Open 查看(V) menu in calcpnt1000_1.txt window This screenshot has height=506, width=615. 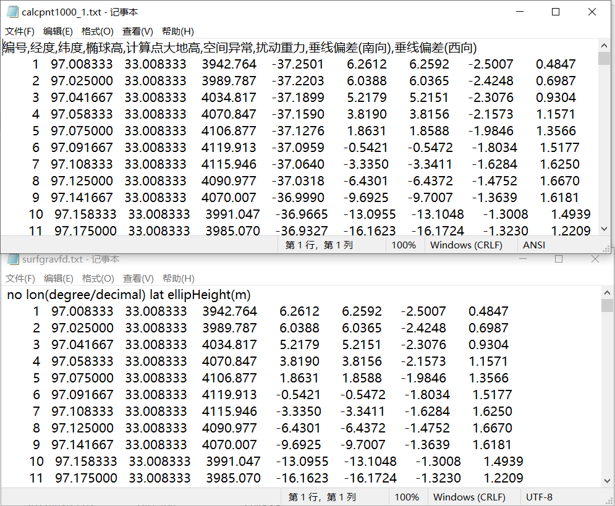pyautogui.click(x=138, y=32)
